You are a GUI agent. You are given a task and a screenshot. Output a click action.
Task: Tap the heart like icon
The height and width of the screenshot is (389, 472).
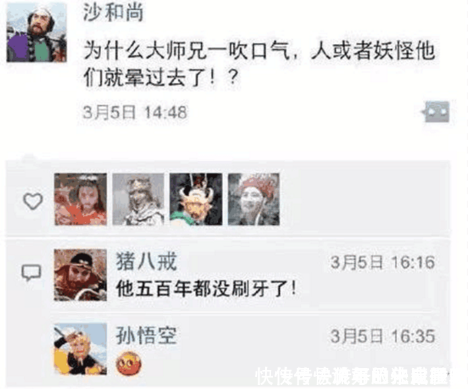(x=33, y=201)
